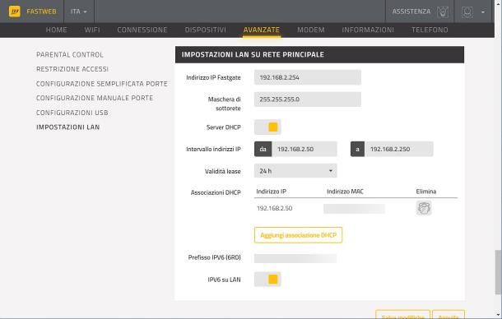Toggle the IPV6 su LAN switch

pos(267,280)
